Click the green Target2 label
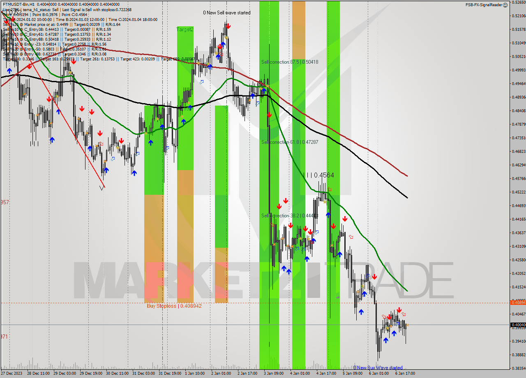526x378 pixels. (x=185, y=30)
